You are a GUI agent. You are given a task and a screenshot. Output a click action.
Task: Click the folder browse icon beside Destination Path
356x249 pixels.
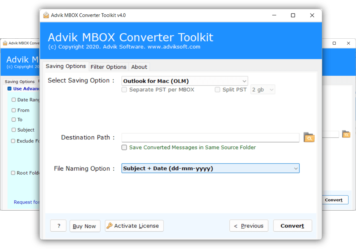tap(309, 137)
